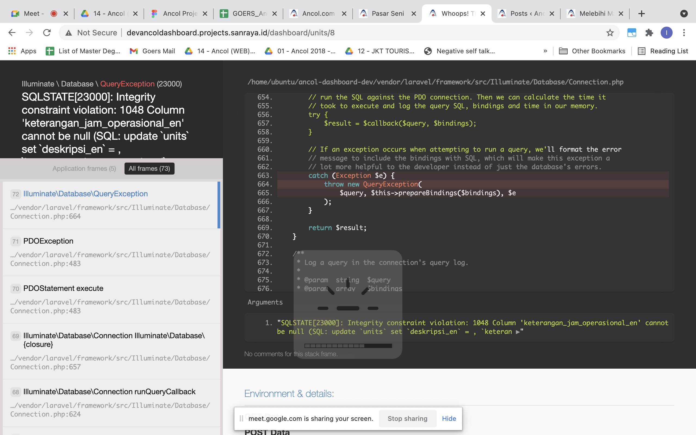Open a new browser tab

tap(641, 14)
